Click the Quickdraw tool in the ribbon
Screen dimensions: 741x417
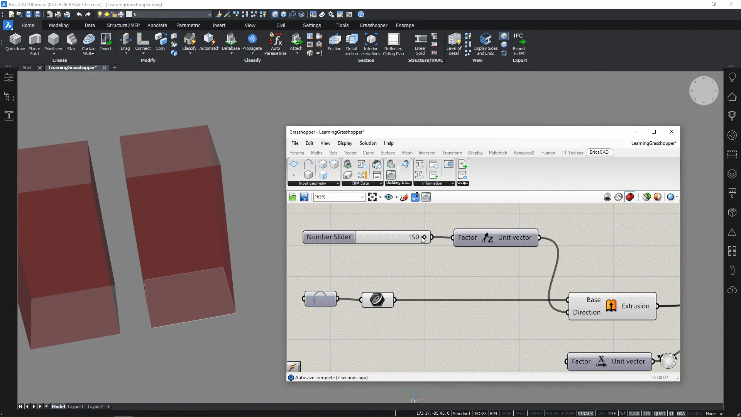(x=15, y=42)
